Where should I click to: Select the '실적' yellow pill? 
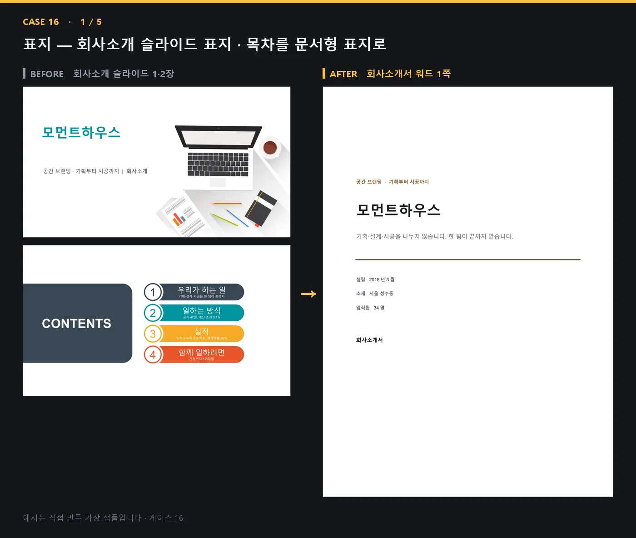pos(202,334)
